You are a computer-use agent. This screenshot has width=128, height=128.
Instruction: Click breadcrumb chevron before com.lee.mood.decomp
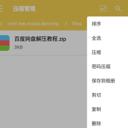(x=1, y=24)
